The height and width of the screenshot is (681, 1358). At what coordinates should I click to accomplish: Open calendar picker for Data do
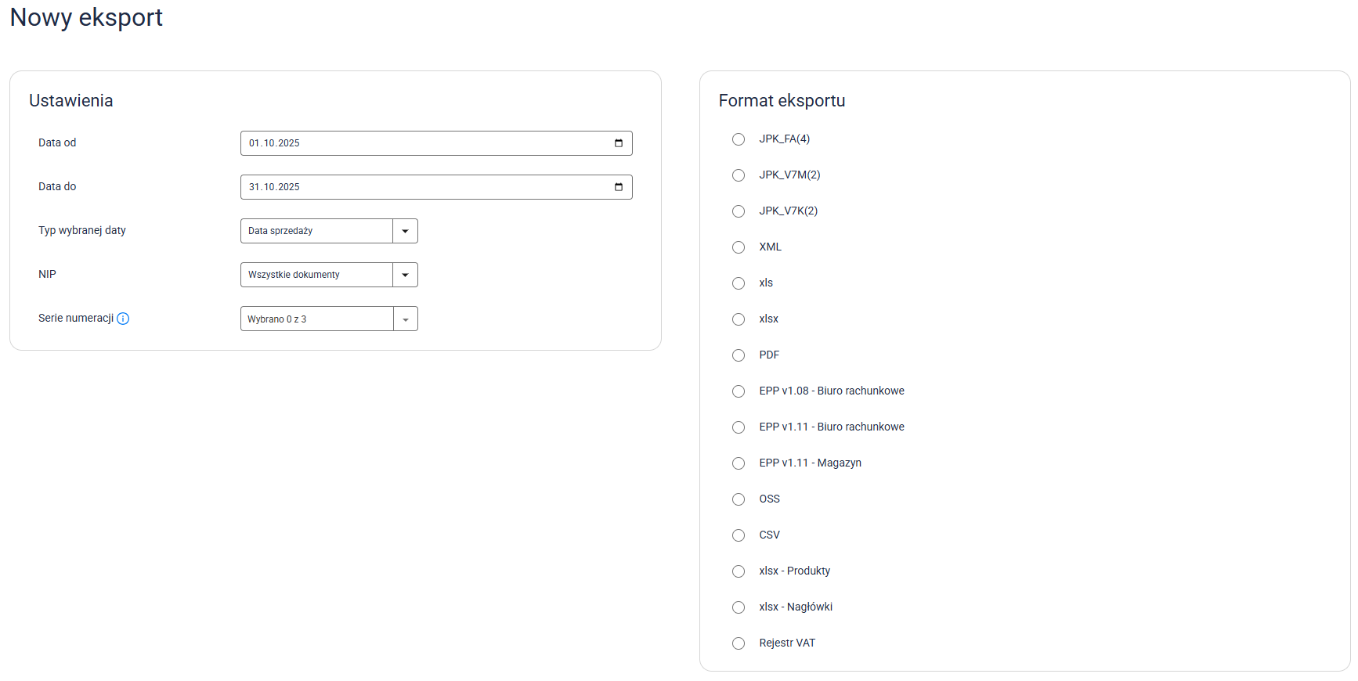coord(619,187)
